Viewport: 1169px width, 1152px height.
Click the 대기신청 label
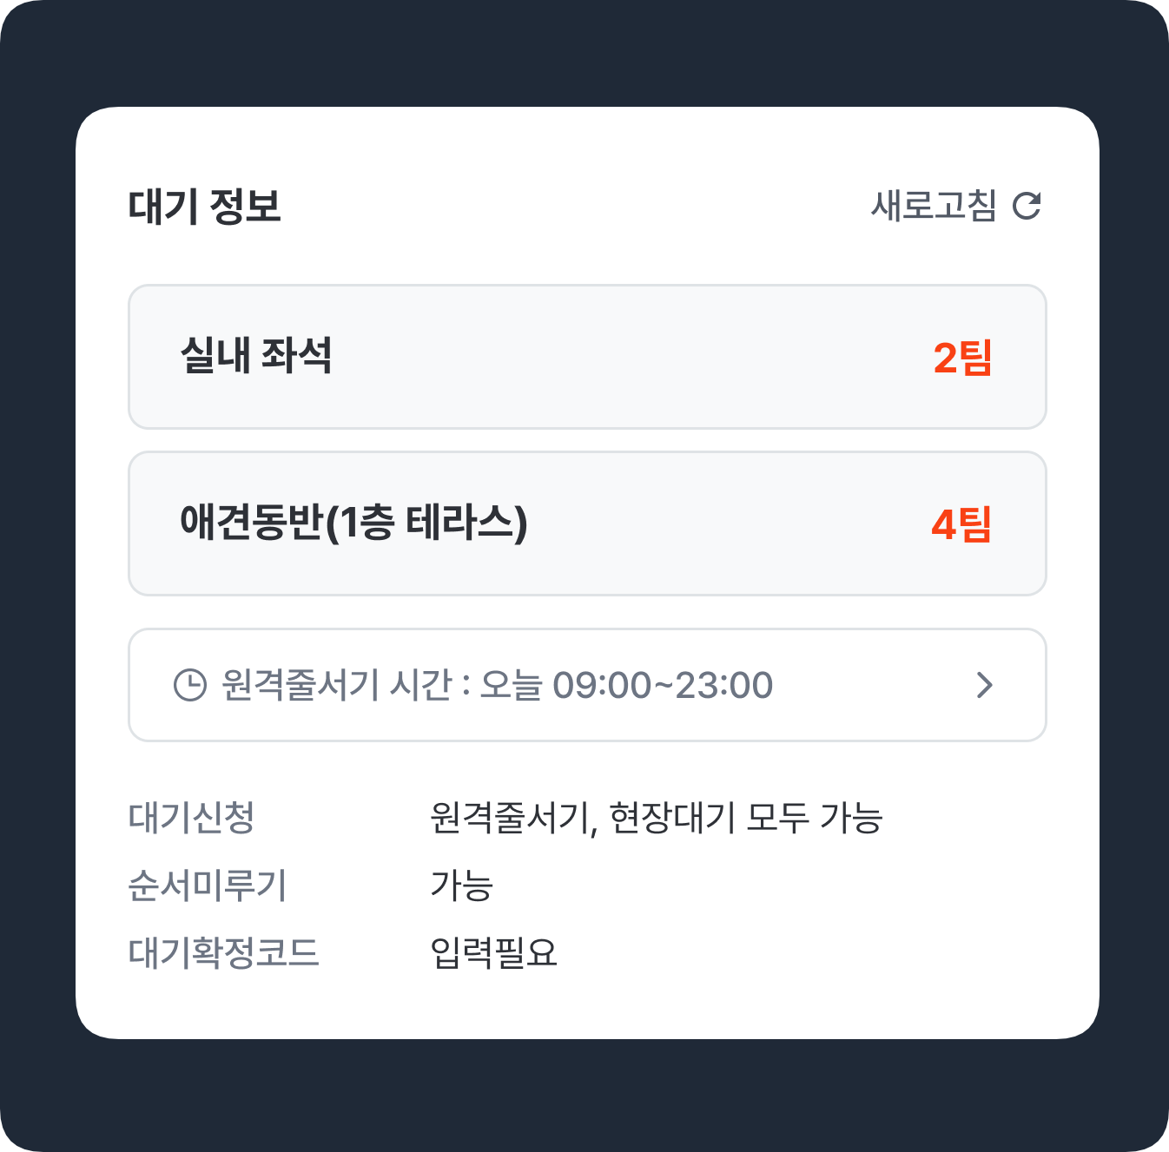pyautogui.click(x=191, y=818)
